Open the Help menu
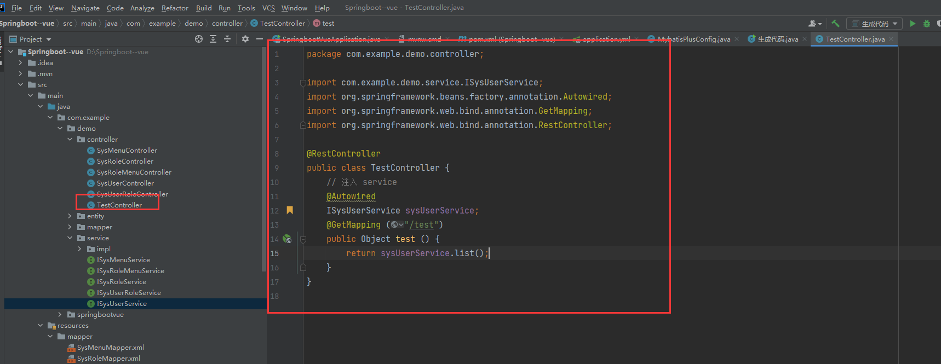Screen dimensions: 941x364 322,8
